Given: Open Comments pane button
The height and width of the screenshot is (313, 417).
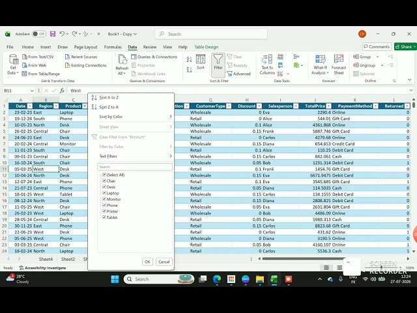Looking at the screenshot, I should click(377, 47).
